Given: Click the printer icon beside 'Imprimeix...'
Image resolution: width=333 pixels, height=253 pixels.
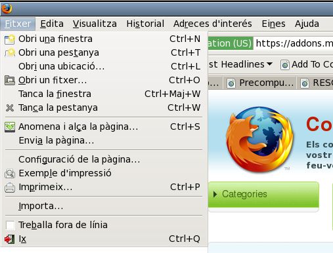Looking at the screenshot, I should (x=10, y=187).
